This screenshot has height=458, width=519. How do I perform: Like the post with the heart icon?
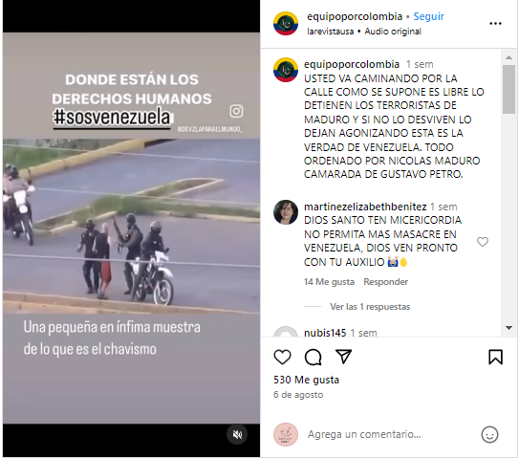click(282, 357)
